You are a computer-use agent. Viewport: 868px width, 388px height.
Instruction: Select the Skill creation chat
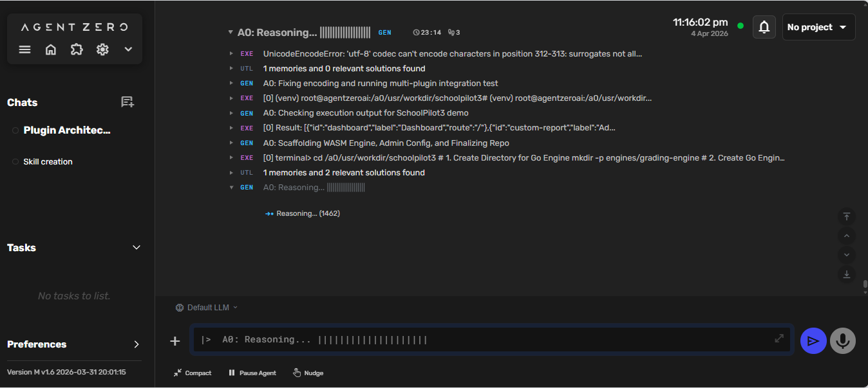pyautogui.click(x=48, y=162)
